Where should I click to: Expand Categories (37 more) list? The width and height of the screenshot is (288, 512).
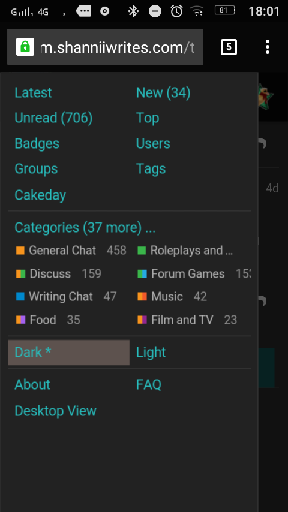[x=85, y=228]
